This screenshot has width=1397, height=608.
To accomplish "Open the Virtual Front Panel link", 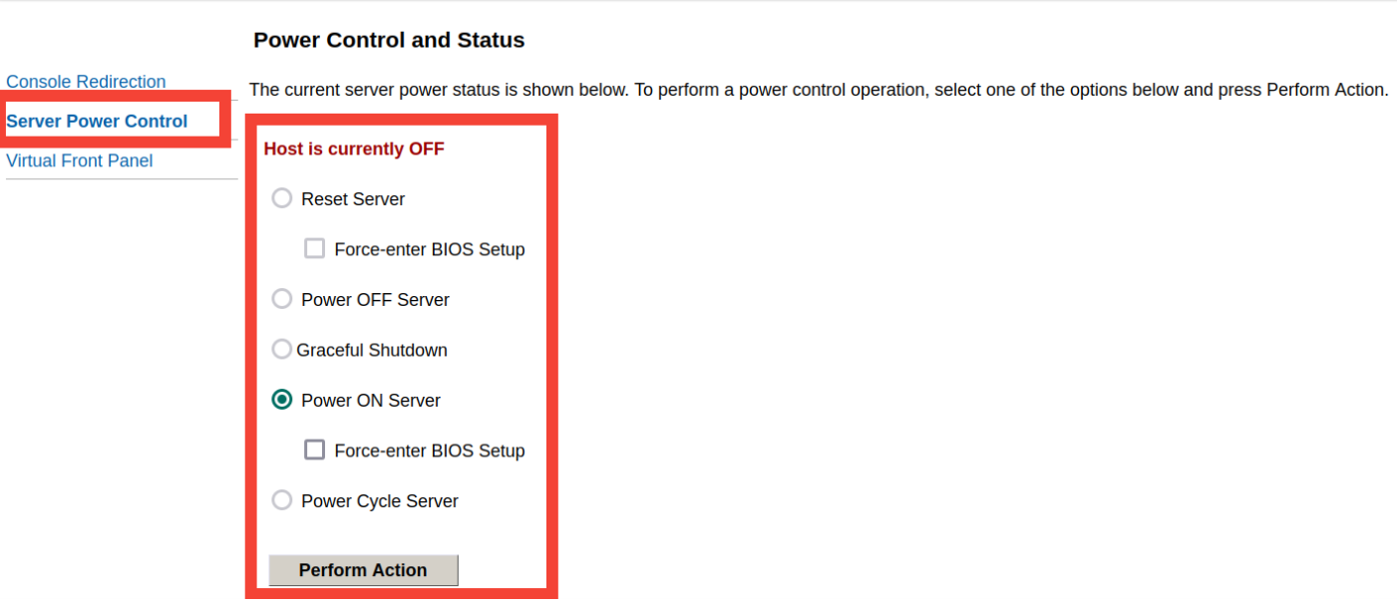I will click(x=80, y=160).
